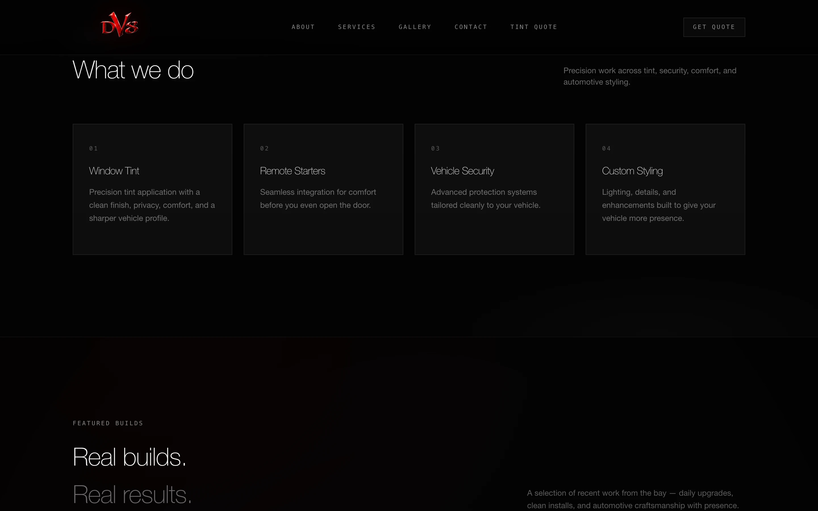Click the 'FEATURED BUILDS' section label
The width and height of the screenshot is (818, 511).
click(108, 423)
